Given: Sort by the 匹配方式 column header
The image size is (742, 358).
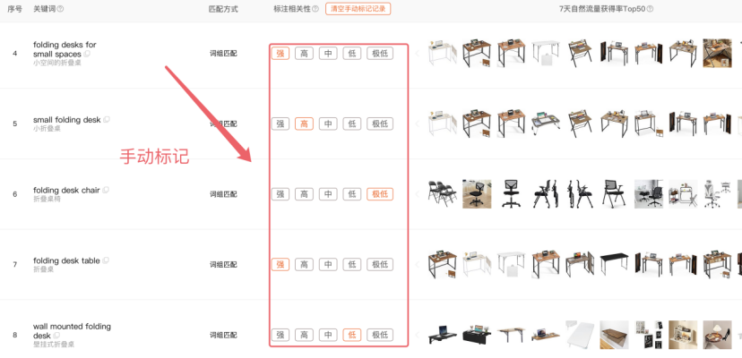Looking at the screenshot, I should (223, 9).
